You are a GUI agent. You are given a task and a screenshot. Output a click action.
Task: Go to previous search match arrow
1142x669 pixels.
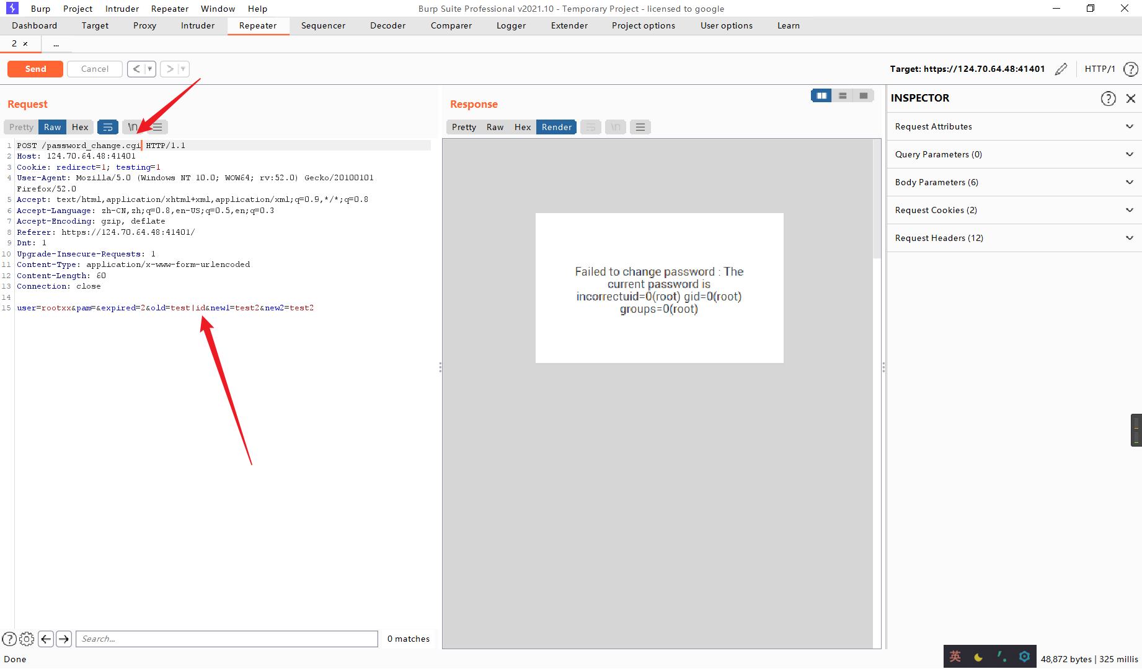click(46, 639)
